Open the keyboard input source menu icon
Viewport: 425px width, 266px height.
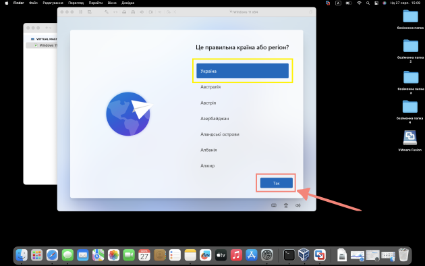click(x=338, y=3)
